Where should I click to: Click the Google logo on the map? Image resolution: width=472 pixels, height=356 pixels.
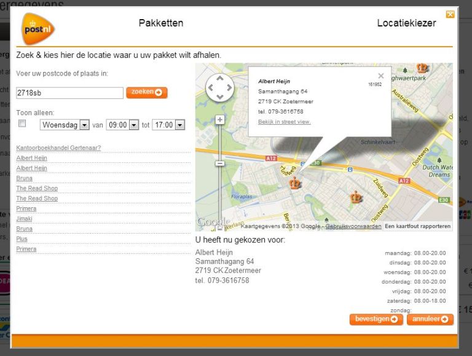(x=213, y=223)
